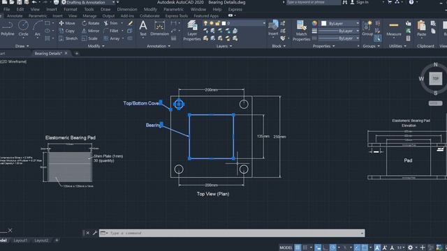Click the Erase pencil icon in Modify
Viewport: 447px width, 251px height.
click(130, 23)
